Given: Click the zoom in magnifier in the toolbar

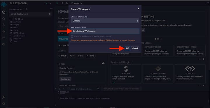Looking at the screenshot, I should (67, 3).
